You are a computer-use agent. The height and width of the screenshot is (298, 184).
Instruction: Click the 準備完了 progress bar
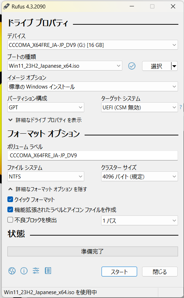(93, 251)
